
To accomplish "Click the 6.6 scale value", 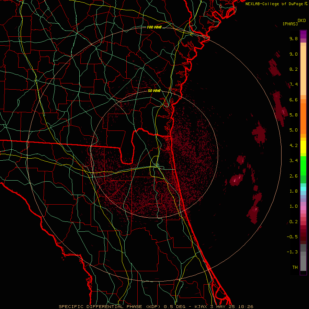I will point(294,100).
